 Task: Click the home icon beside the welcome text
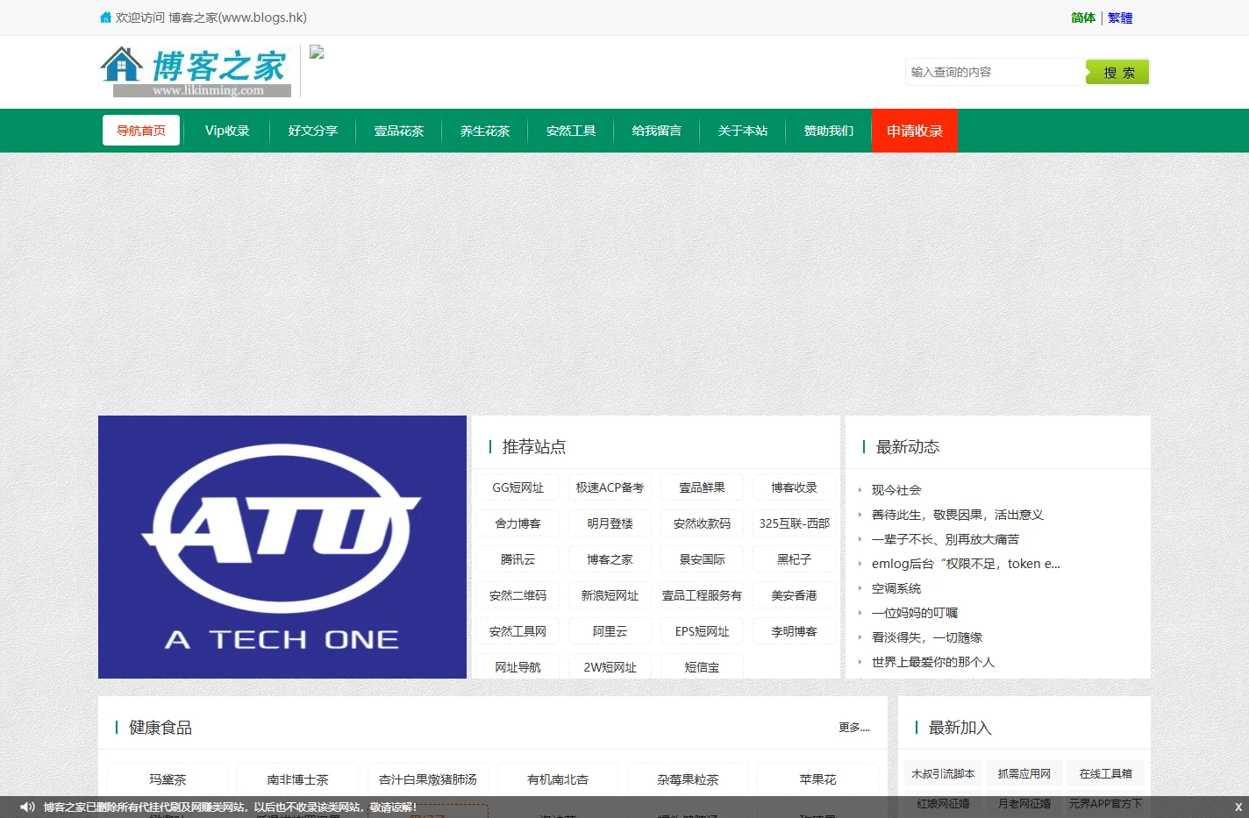106,18
